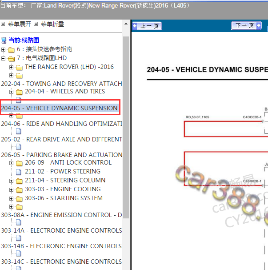Expand the 303-03 - ENGINE COOLING node
The width and height of the screenshot is (268, 270).
[x=12, y=189]
